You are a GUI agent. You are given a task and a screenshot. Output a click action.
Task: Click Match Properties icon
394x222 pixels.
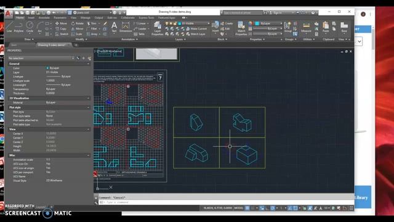[x=241, y=28]
